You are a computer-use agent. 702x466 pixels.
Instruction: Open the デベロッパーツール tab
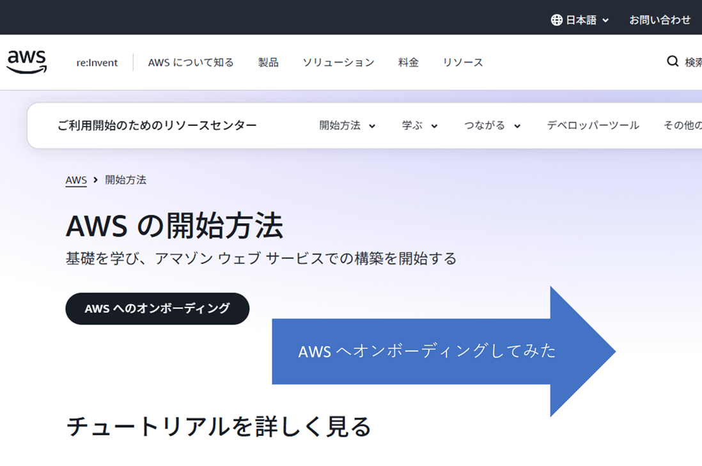pos(593,125)
